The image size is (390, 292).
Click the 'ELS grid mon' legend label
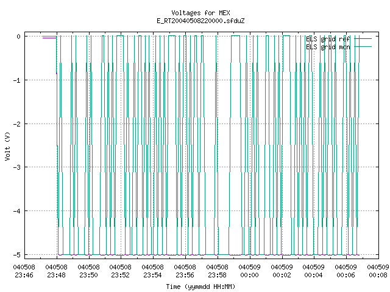[x=328, y=47]
